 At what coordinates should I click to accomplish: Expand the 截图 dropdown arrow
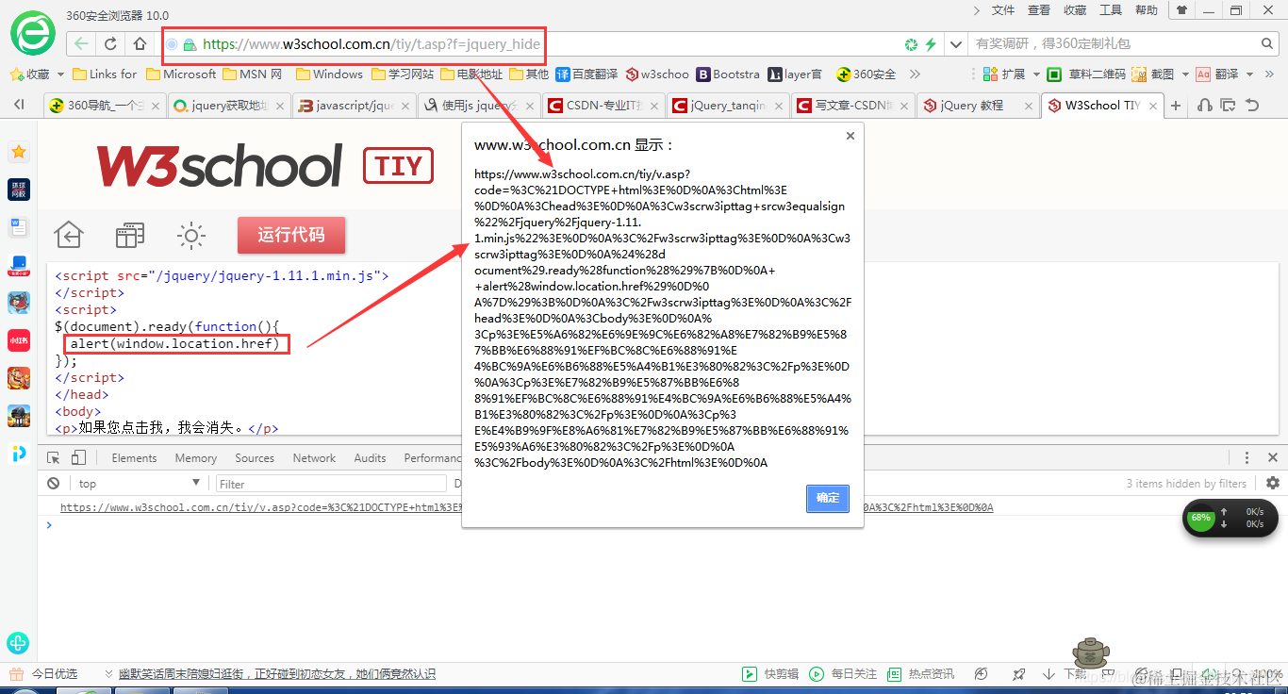pyautogui.click(x=1184, y=74)
